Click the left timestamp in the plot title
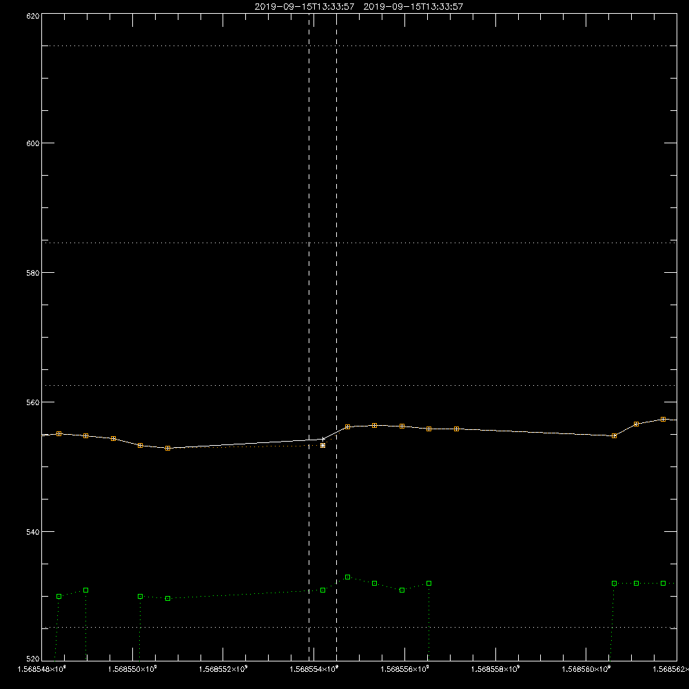 [305, 7]
